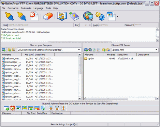Click the remote pane horizontal scrollbar right arrow
Image resolution: width=160 pixels, height=127 pixels.
(157, 98)
